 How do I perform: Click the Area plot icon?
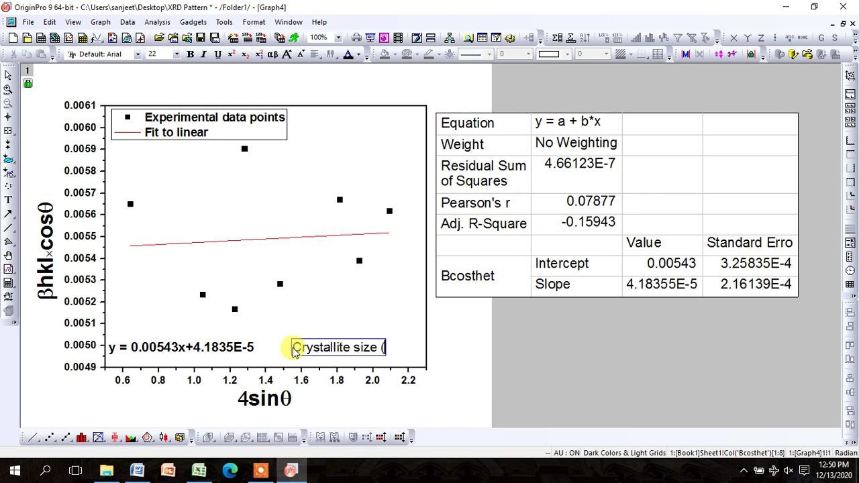131,438
